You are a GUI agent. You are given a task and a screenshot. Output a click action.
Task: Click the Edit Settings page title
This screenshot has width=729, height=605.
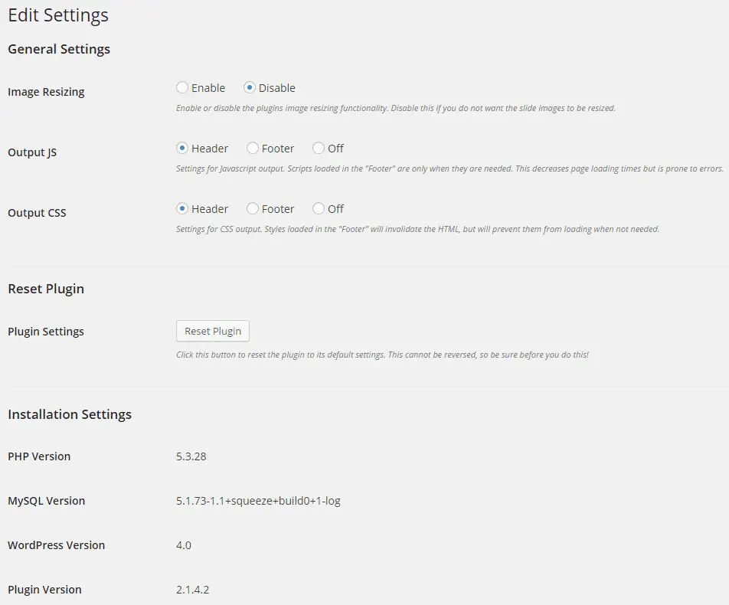58,15
